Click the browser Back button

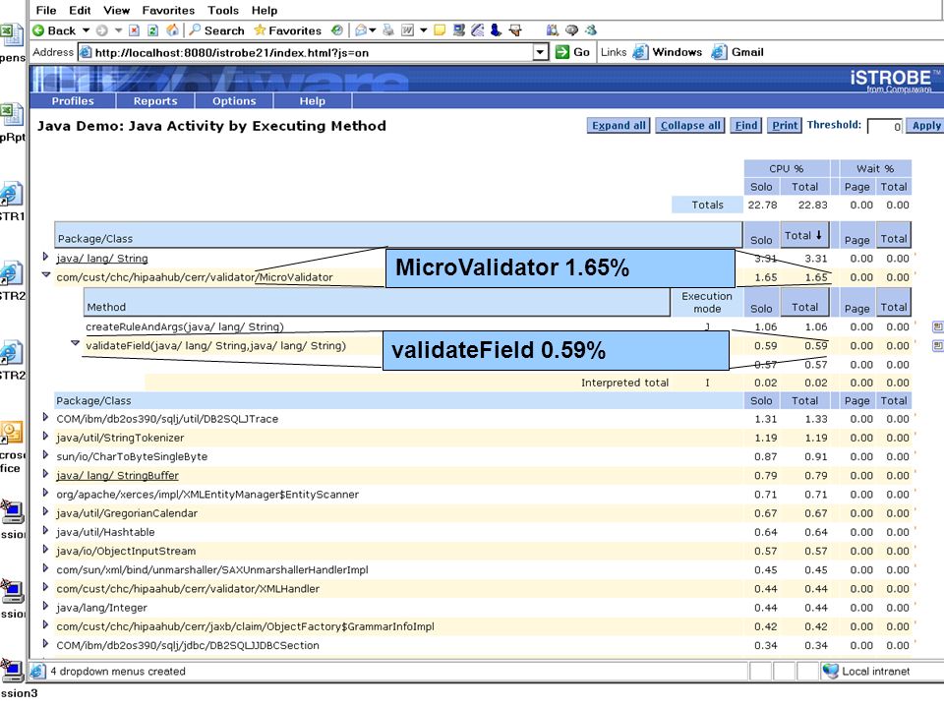tap(54, 30)
